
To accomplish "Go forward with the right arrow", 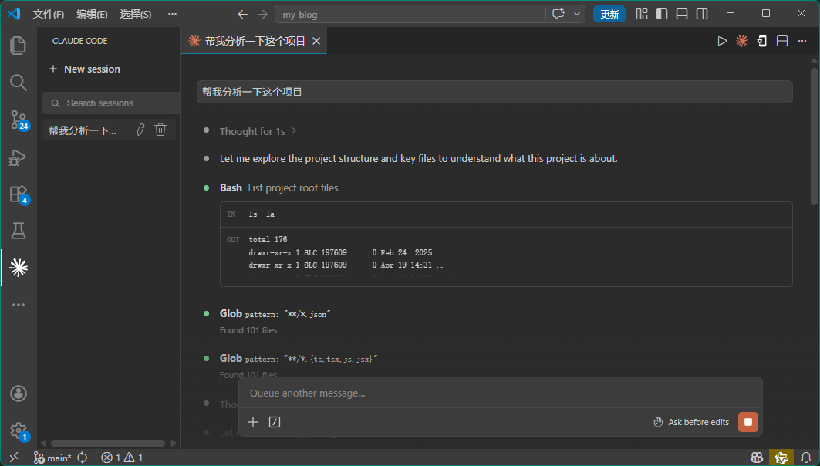I will [x=262, y=14].
